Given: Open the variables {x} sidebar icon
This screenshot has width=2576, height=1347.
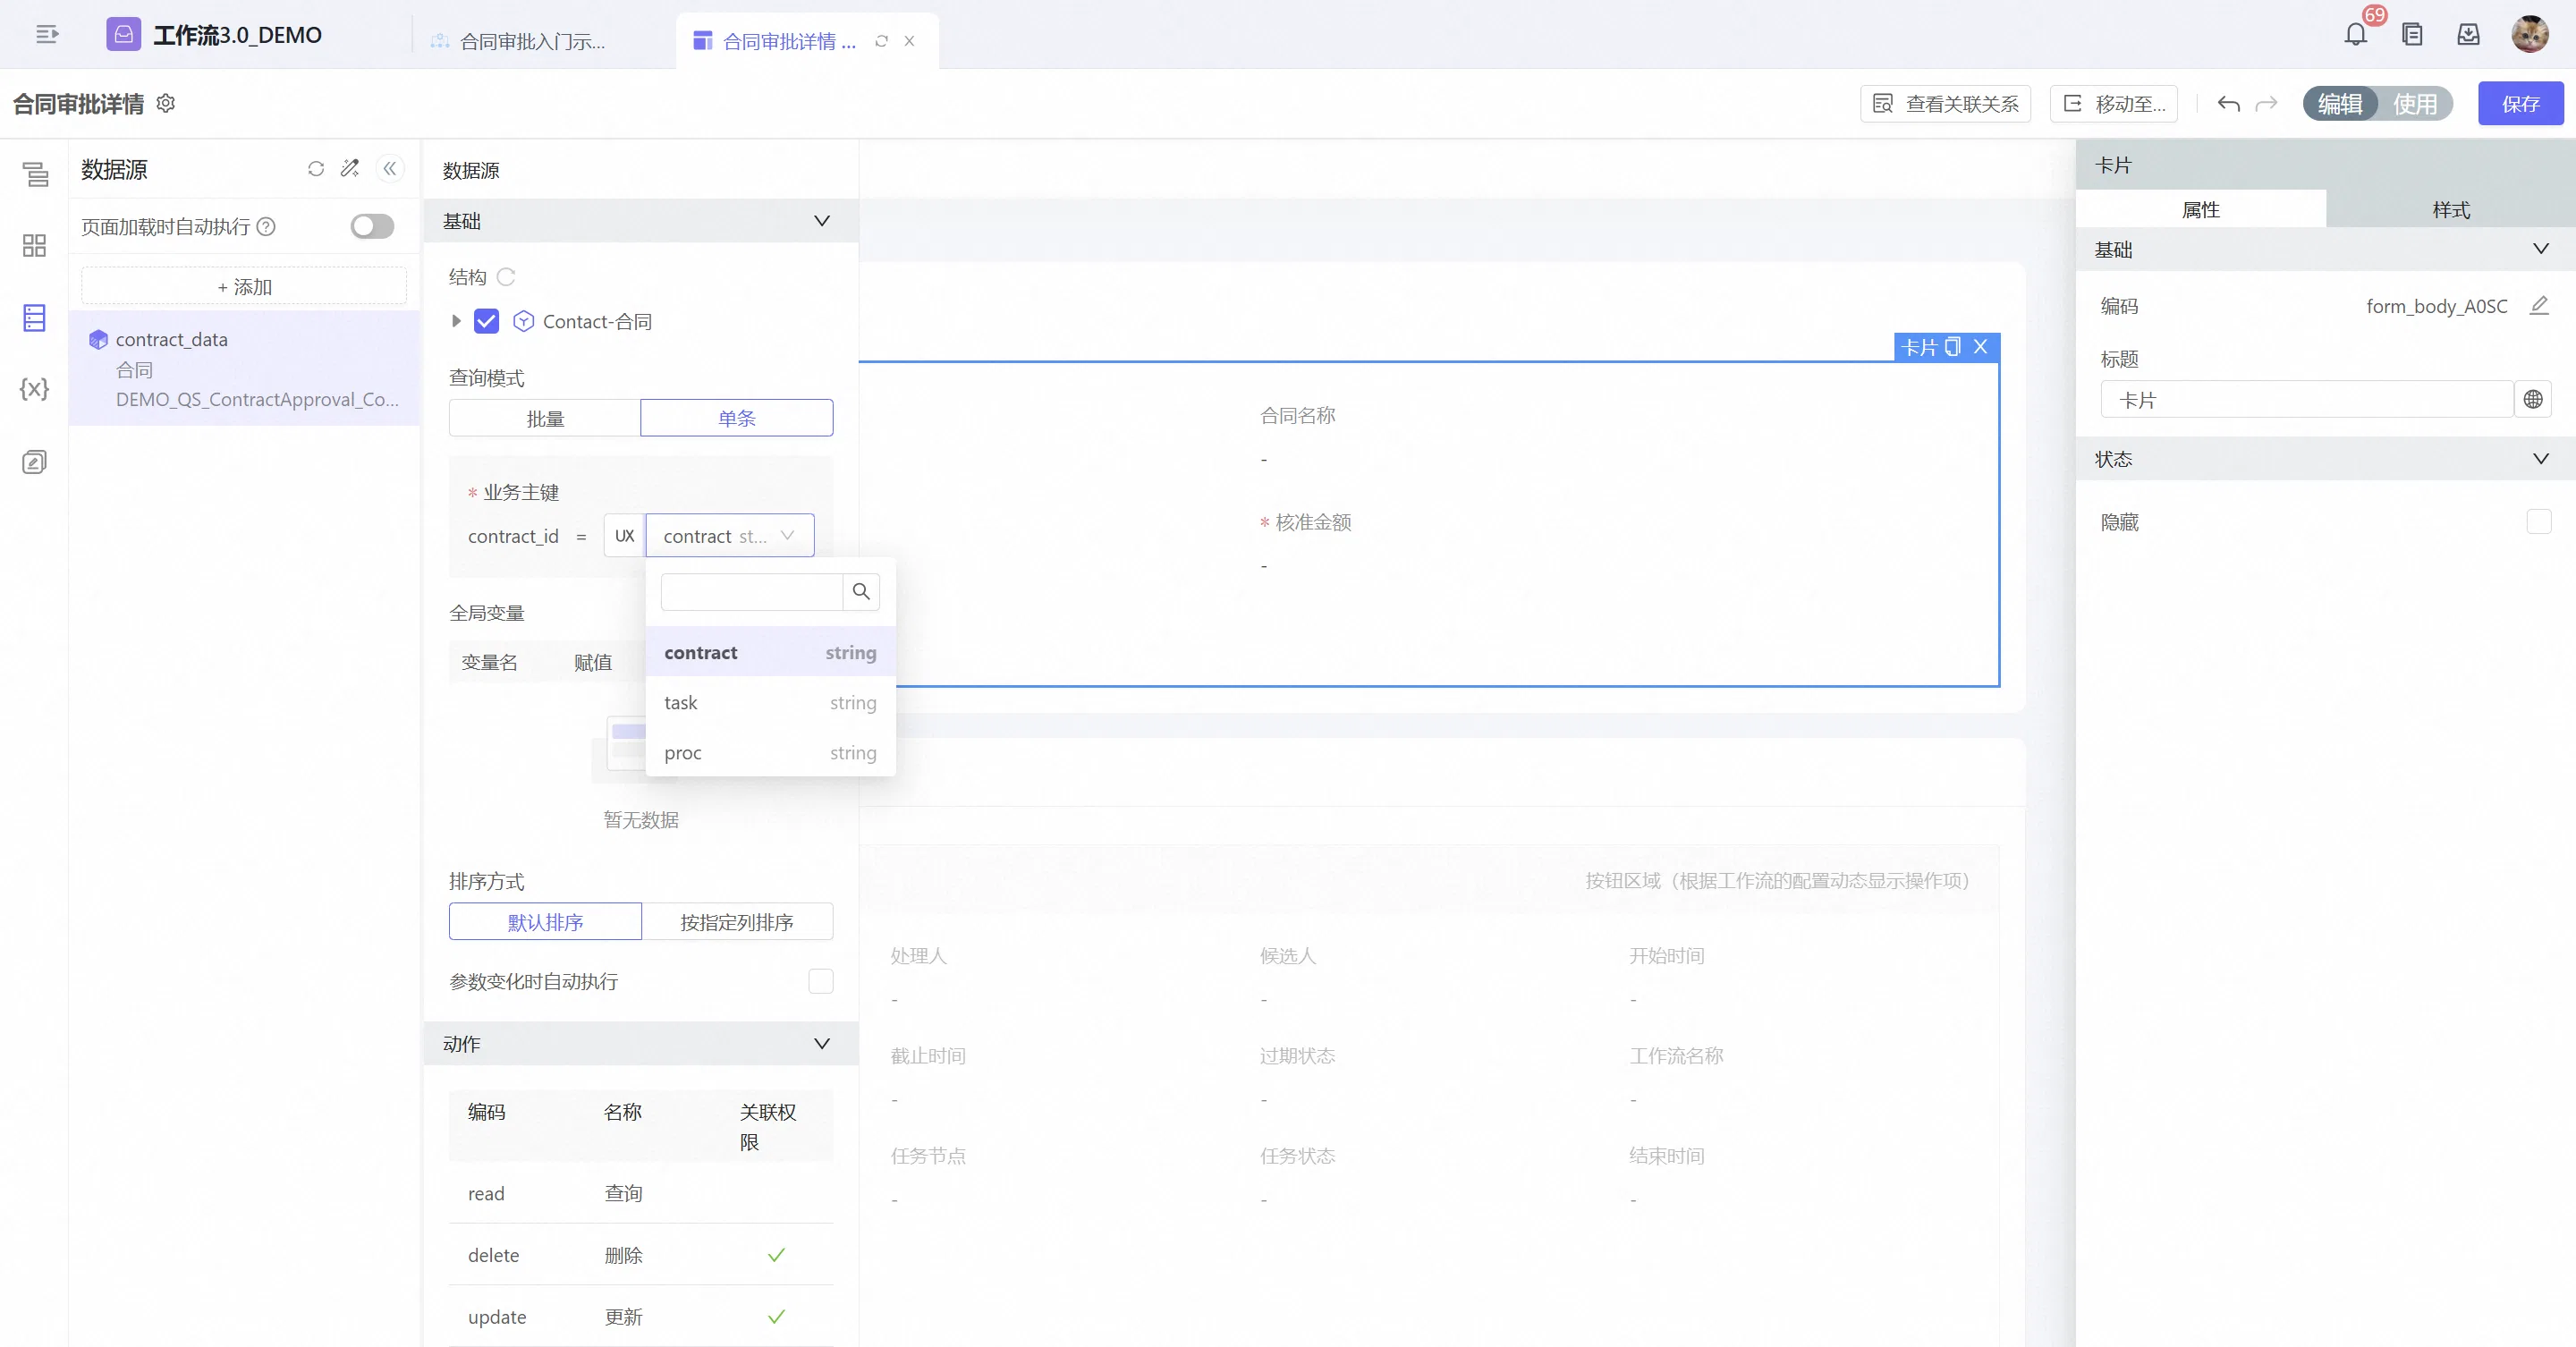Looking at the screenshot, I should point(34,389).
